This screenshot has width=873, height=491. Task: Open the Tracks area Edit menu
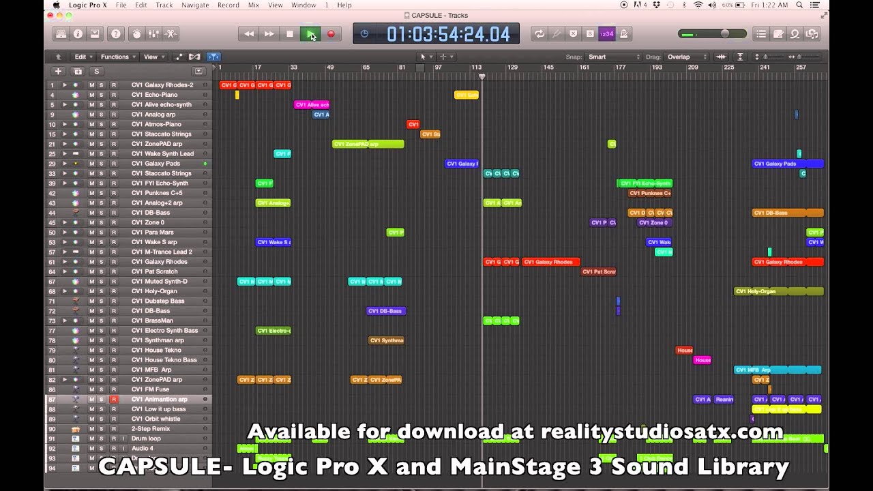83,57
